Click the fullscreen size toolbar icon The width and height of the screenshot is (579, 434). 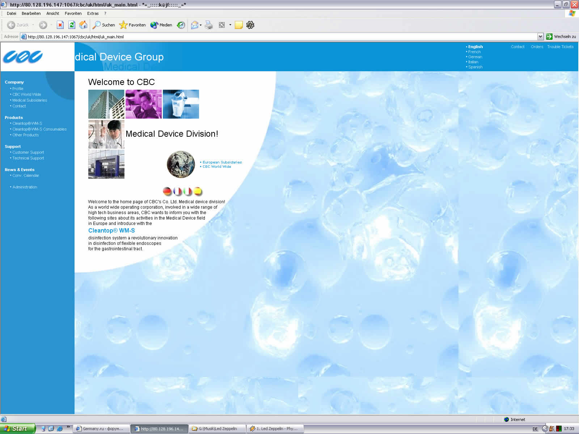tap(222, 25)
